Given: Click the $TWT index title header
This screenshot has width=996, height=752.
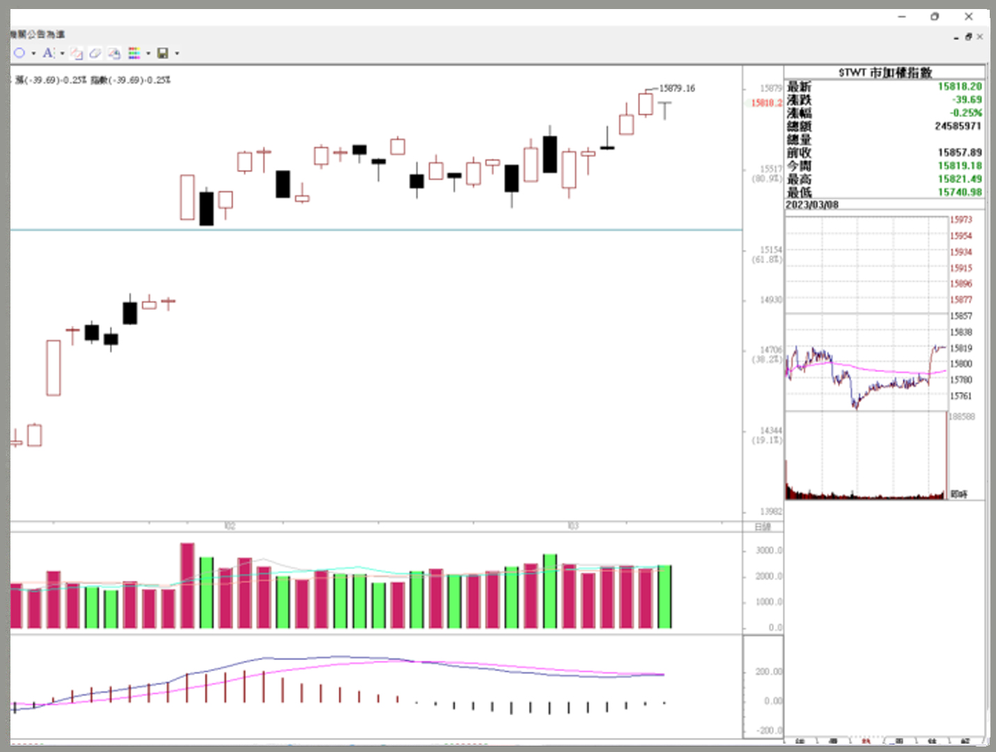Looking at the screenshot, I should [885, 72].
